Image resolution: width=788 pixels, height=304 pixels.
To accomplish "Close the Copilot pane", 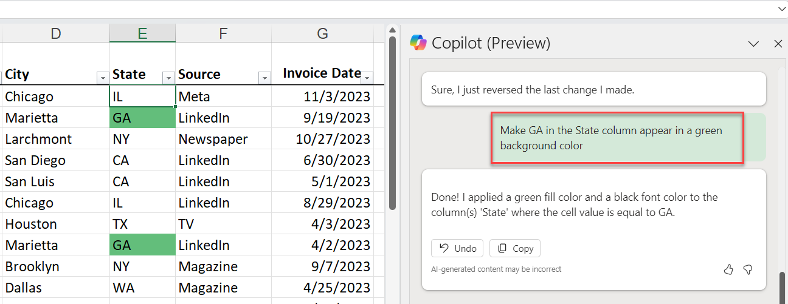I will tap(778, 44).
